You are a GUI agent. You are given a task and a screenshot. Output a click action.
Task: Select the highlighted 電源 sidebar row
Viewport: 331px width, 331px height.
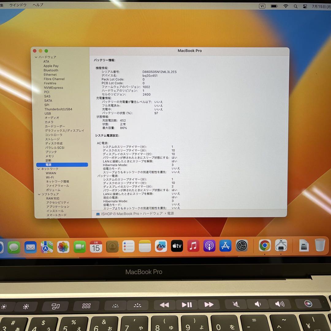click(x=62, y=165)
